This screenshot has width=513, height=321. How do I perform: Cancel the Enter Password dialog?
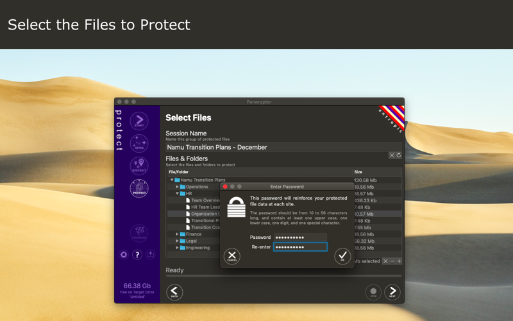tap(232, 256)
